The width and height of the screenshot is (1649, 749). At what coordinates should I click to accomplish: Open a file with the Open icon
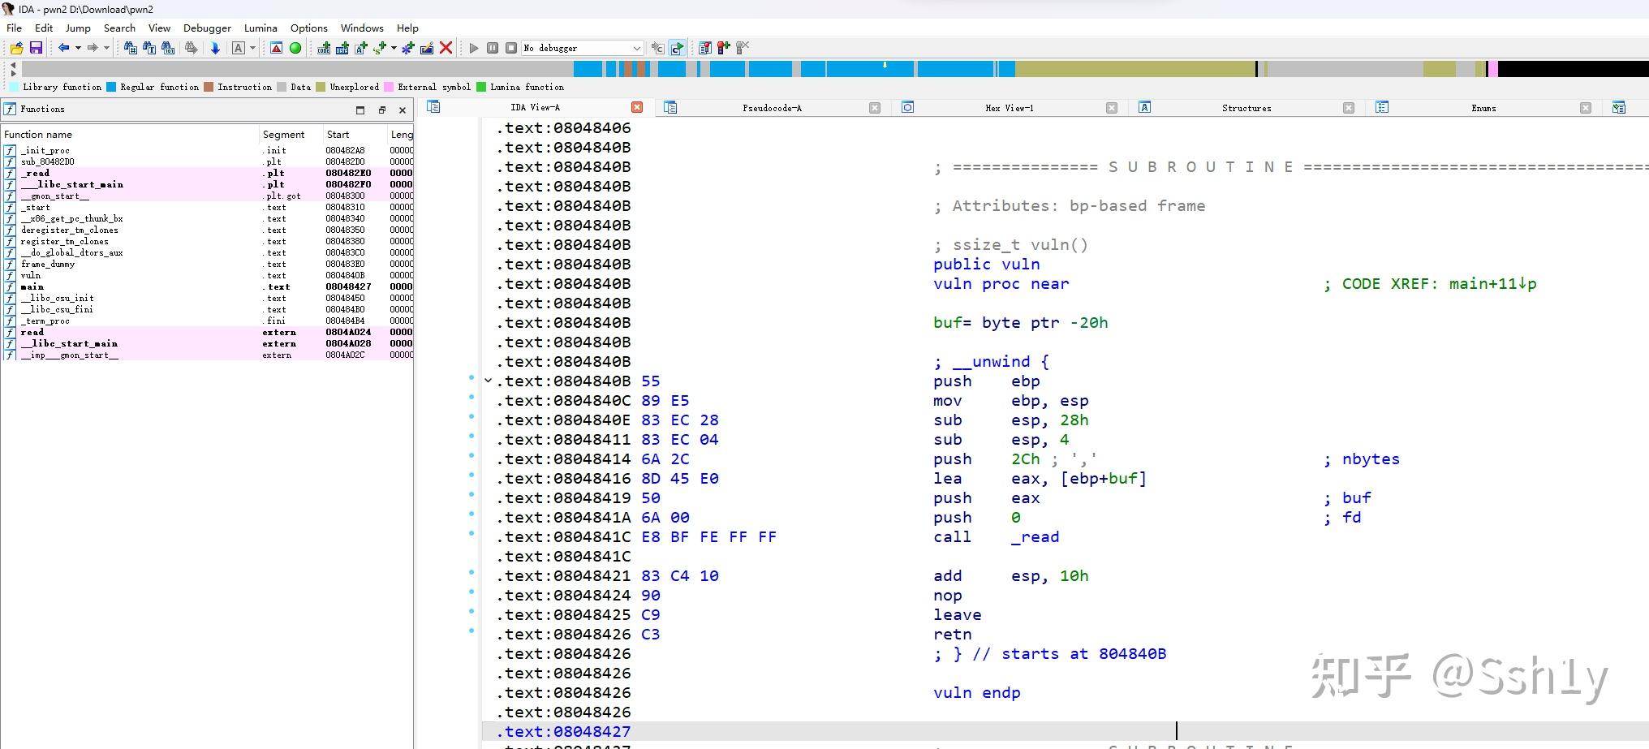pos(16,48)
